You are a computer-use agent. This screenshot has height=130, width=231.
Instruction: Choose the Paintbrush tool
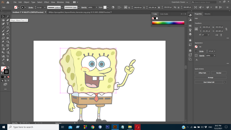(x=3, y=31)
